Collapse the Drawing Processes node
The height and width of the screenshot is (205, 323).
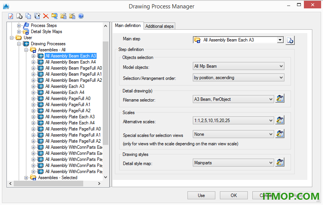point(19,44)
